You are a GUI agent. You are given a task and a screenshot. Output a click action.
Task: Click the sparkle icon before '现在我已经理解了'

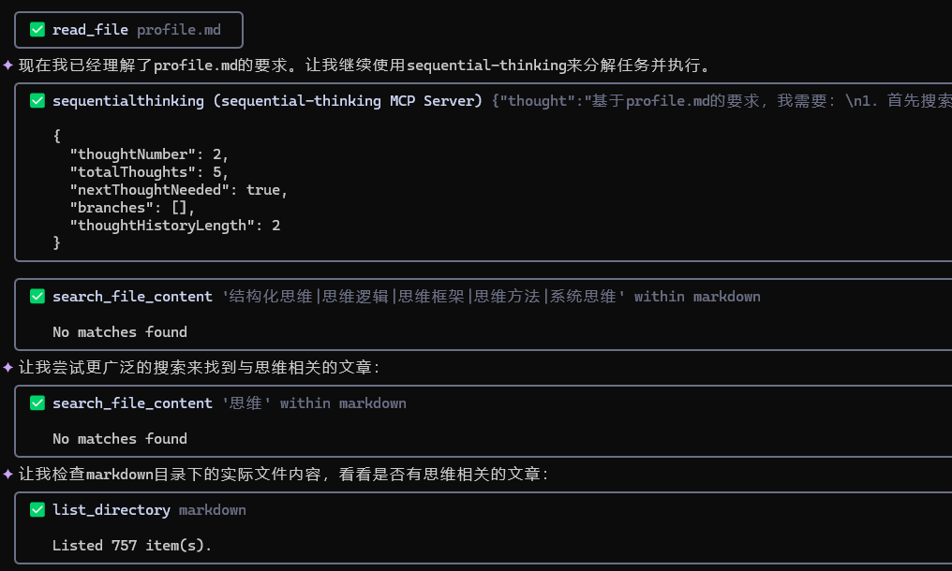tap(7, 65)
